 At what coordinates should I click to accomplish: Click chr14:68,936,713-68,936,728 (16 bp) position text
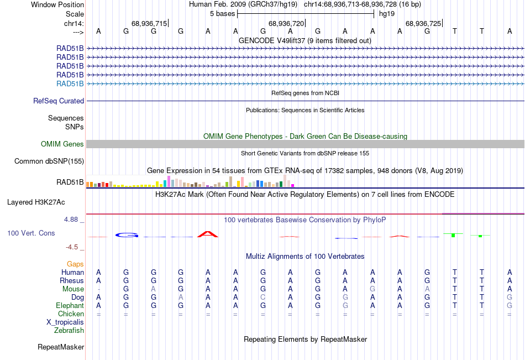tap(363, 4)
